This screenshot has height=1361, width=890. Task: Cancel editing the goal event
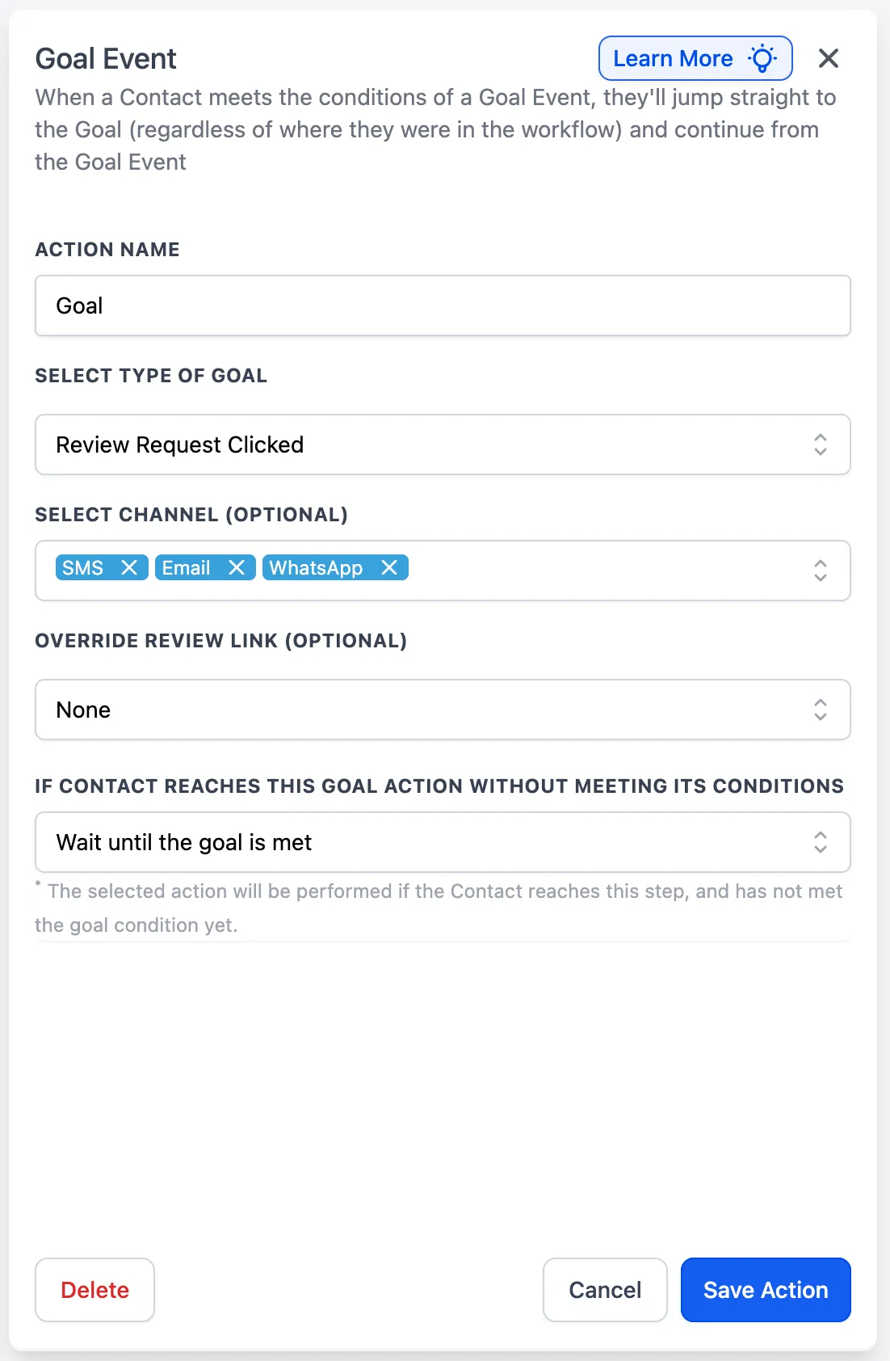[x=604, y=1290]
